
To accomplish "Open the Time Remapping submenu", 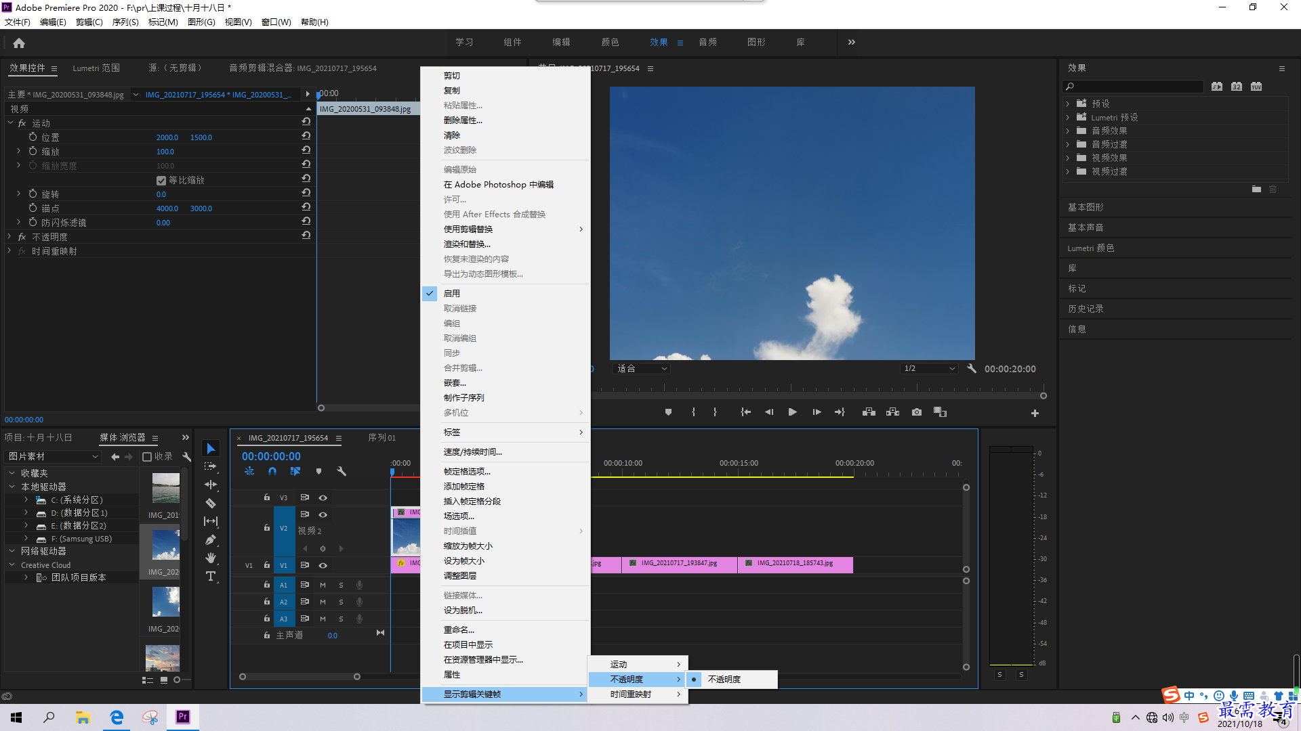I will [x=638, y=694].
